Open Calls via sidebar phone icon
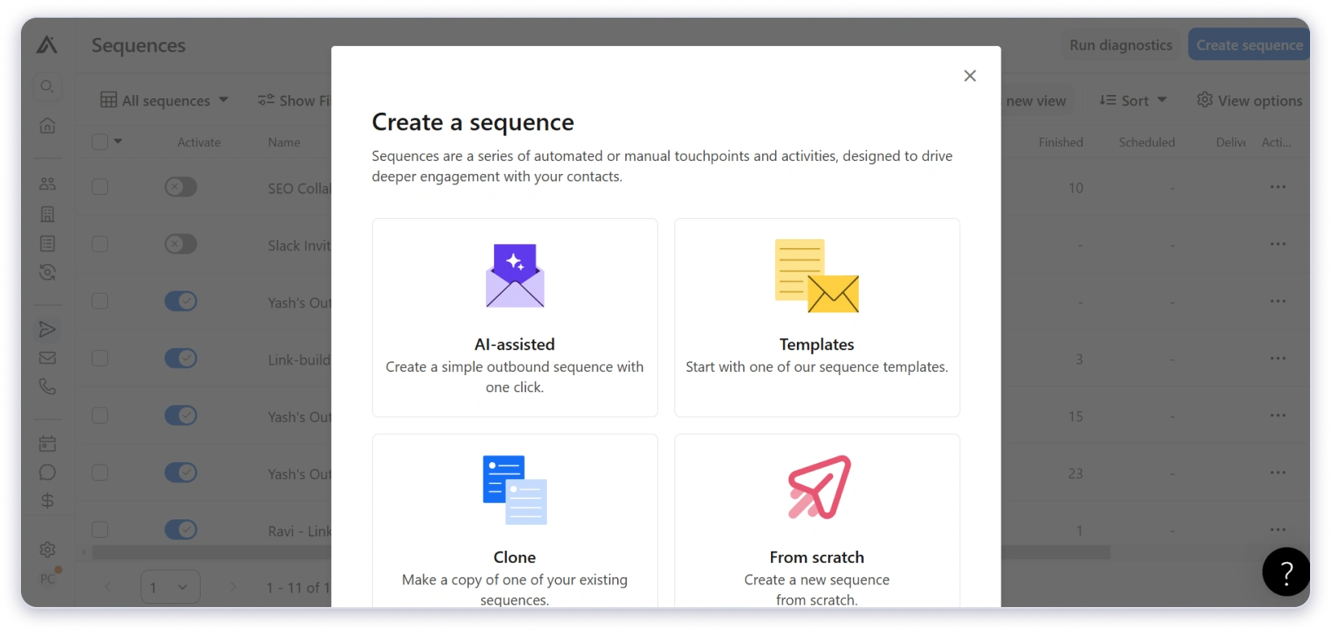1331x632 pixels. 48,387
